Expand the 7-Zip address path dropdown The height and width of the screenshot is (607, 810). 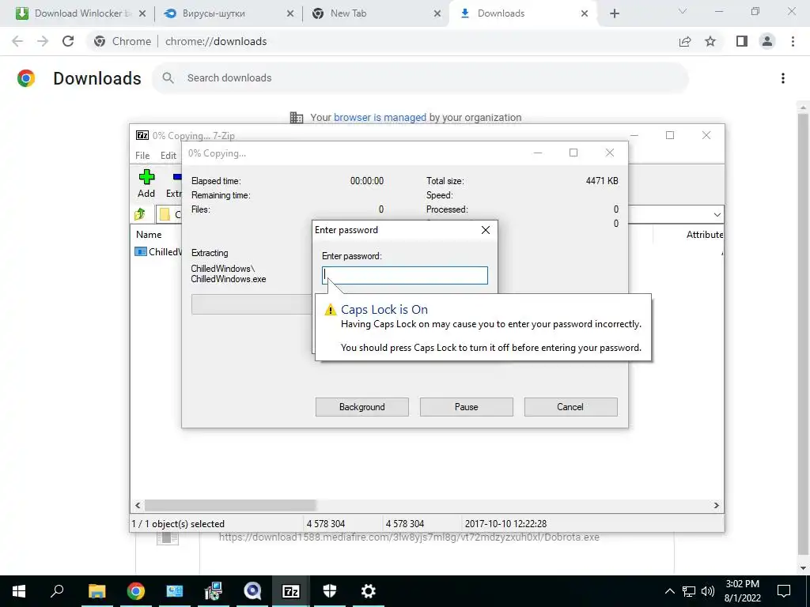tap(717, 215)
